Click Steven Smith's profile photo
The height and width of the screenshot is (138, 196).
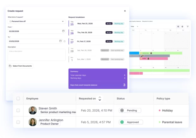(x=33, y=110)
